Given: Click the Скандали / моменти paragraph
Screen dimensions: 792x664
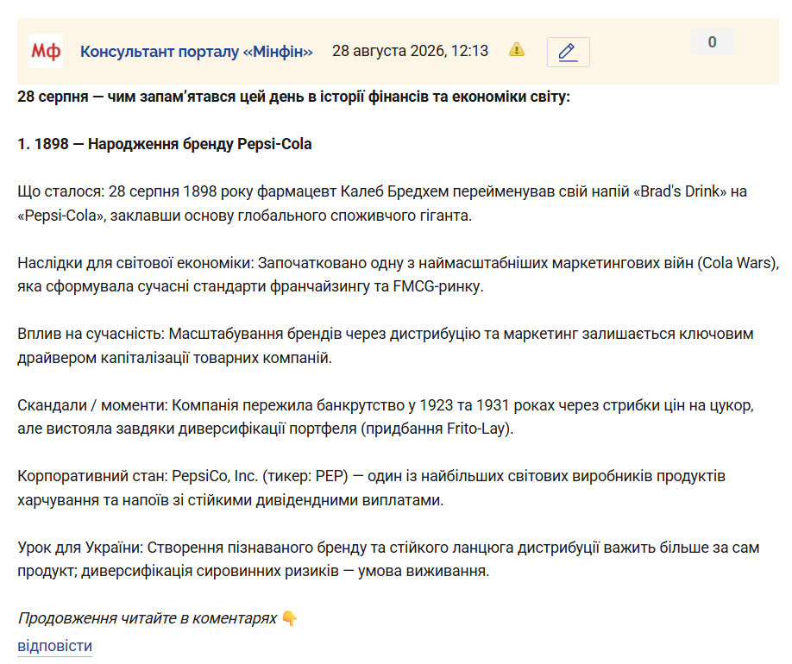Looking at the screenshot, I should [386, 417].
